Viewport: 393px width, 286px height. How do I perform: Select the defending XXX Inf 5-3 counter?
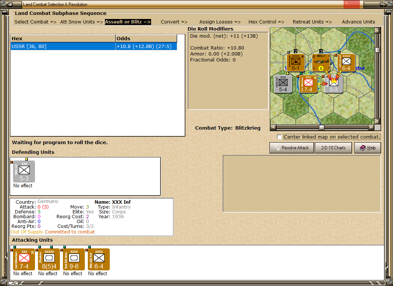tap(24, 171)
